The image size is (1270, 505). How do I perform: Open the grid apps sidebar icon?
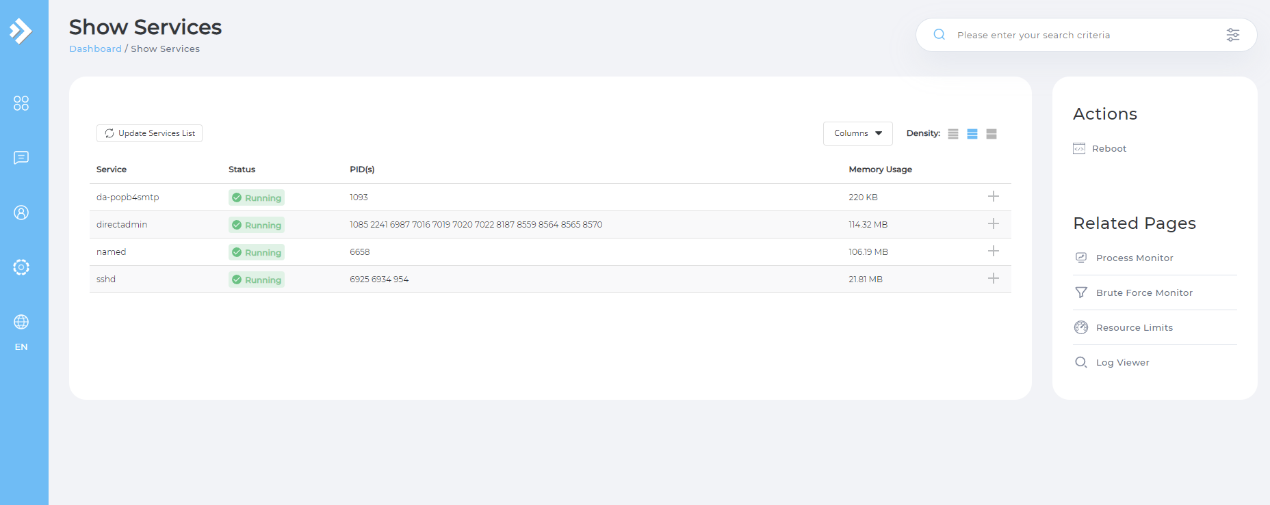point(21,103)
